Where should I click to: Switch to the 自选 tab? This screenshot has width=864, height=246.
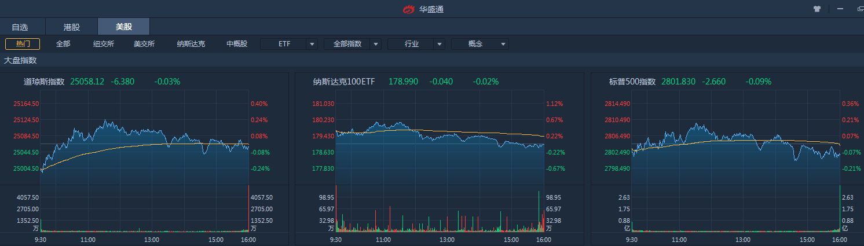(20, 27)
